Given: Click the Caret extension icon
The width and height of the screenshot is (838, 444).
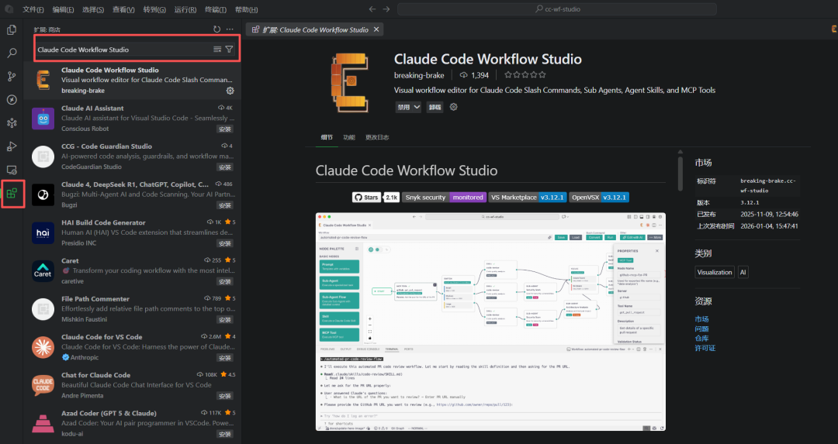Looking at the screenshot, I should point(43,271).
